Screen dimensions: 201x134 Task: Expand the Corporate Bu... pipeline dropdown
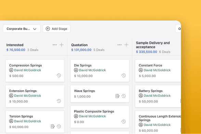(22, 29)
